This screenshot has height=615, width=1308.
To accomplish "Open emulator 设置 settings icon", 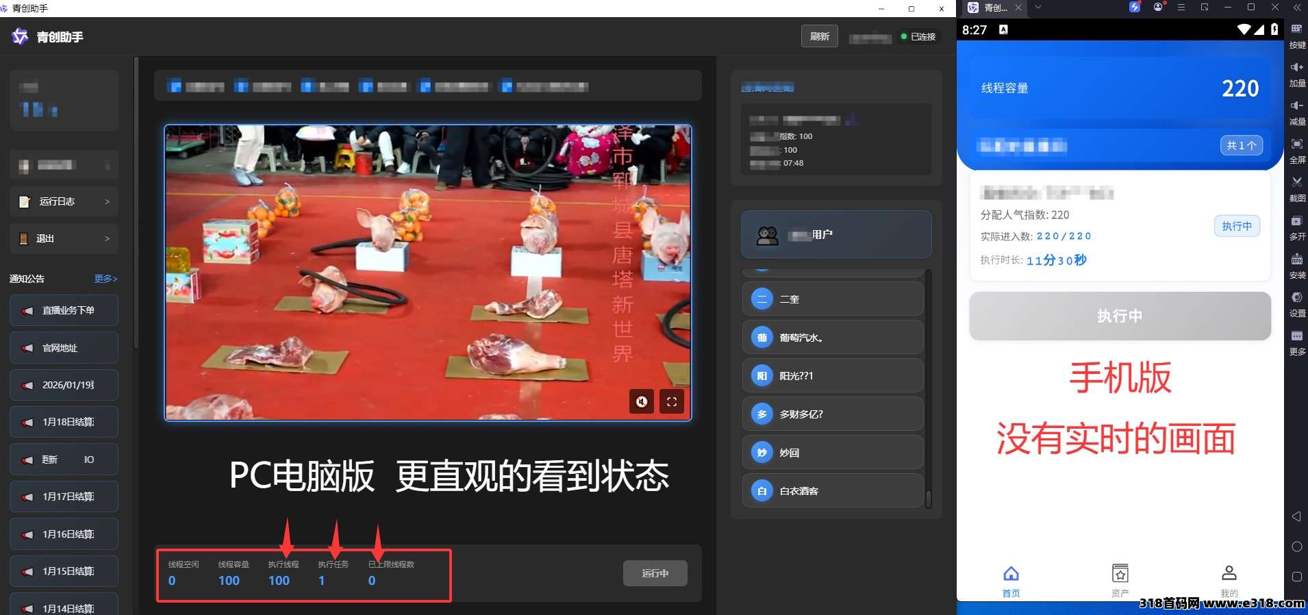I will click(x=1297, y=298).
